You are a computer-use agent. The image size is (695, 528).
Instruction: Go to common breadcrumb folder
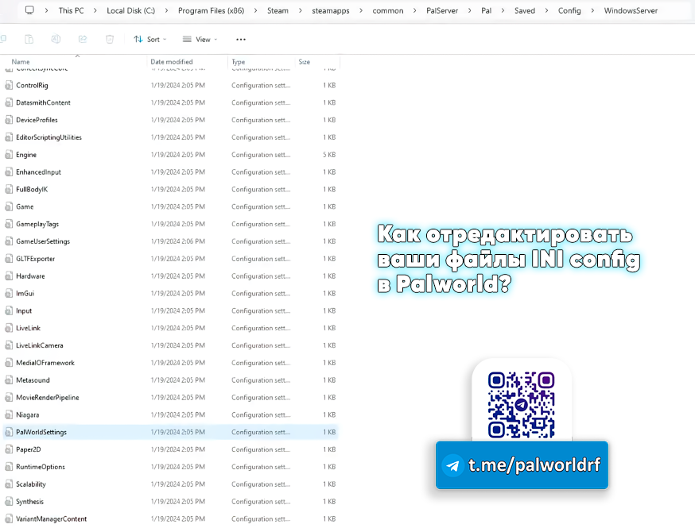coord(388,10)
